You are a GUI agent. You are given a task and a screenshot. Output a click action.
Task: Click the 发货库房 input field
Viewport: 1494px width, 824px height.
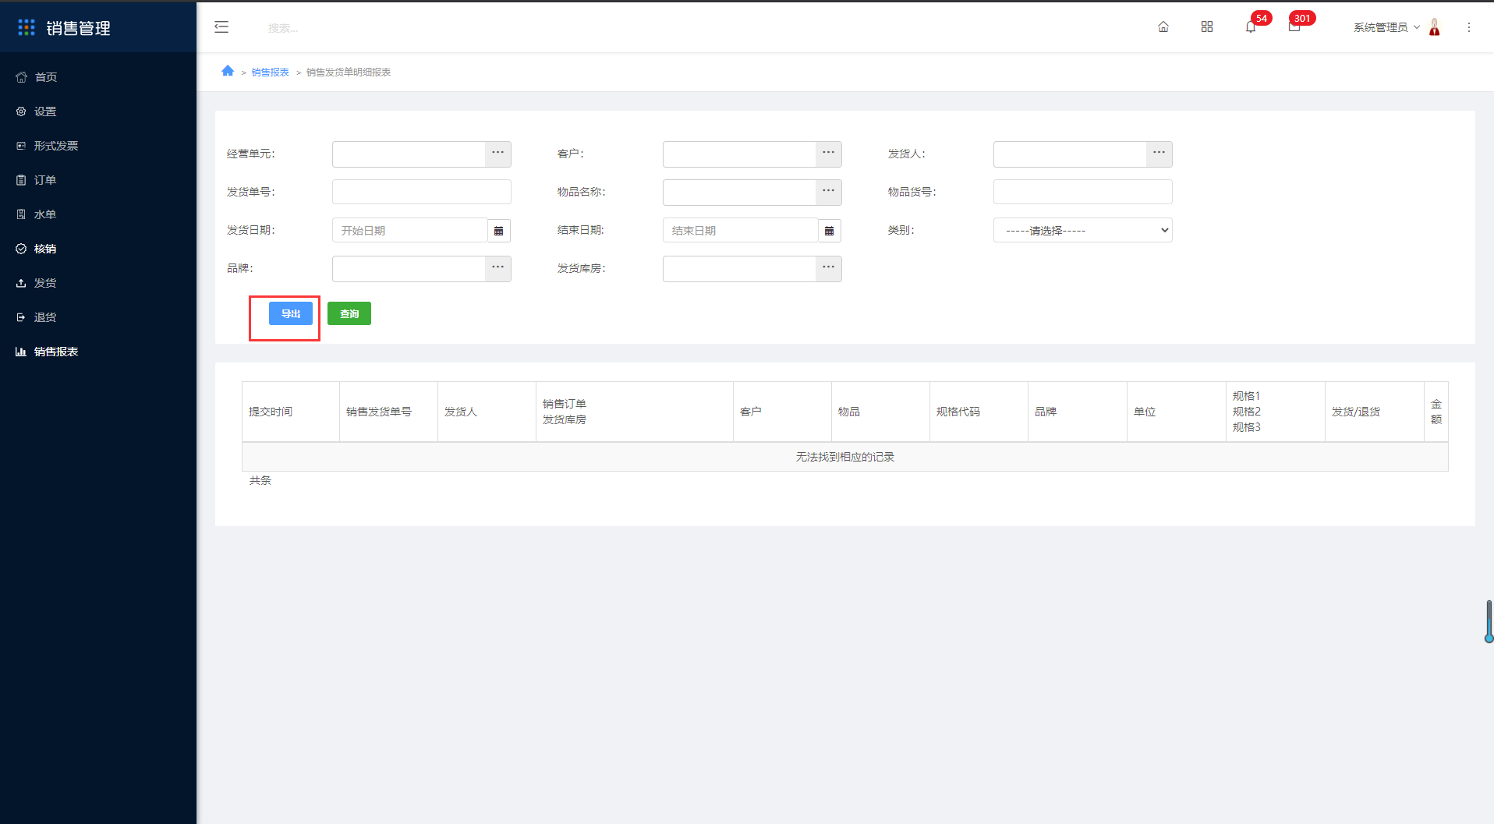click(x=740, y=268)
